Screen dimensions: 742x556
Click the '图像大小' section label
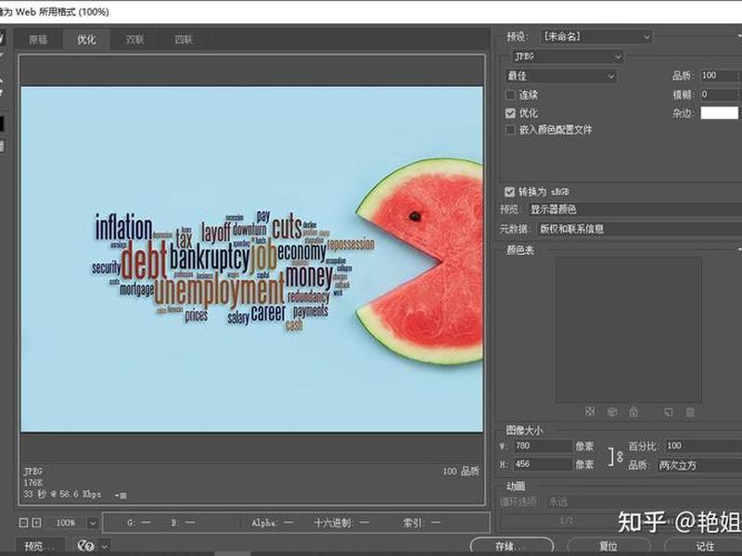tap(524, 430)
